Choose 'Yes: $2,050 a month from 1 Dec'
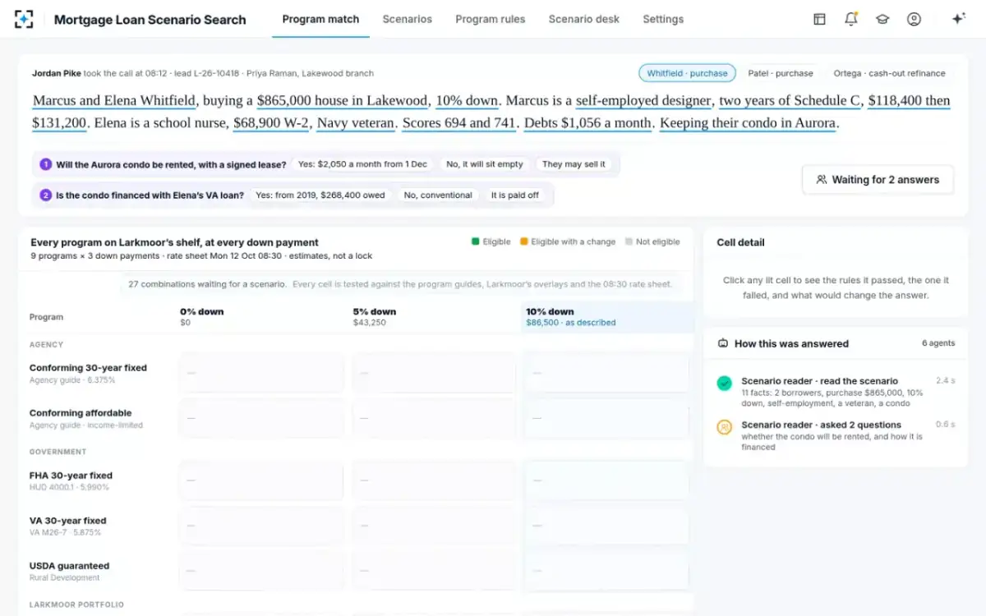Image resolution: width=986 pixels, height=616 pixels. click(362, 164)
